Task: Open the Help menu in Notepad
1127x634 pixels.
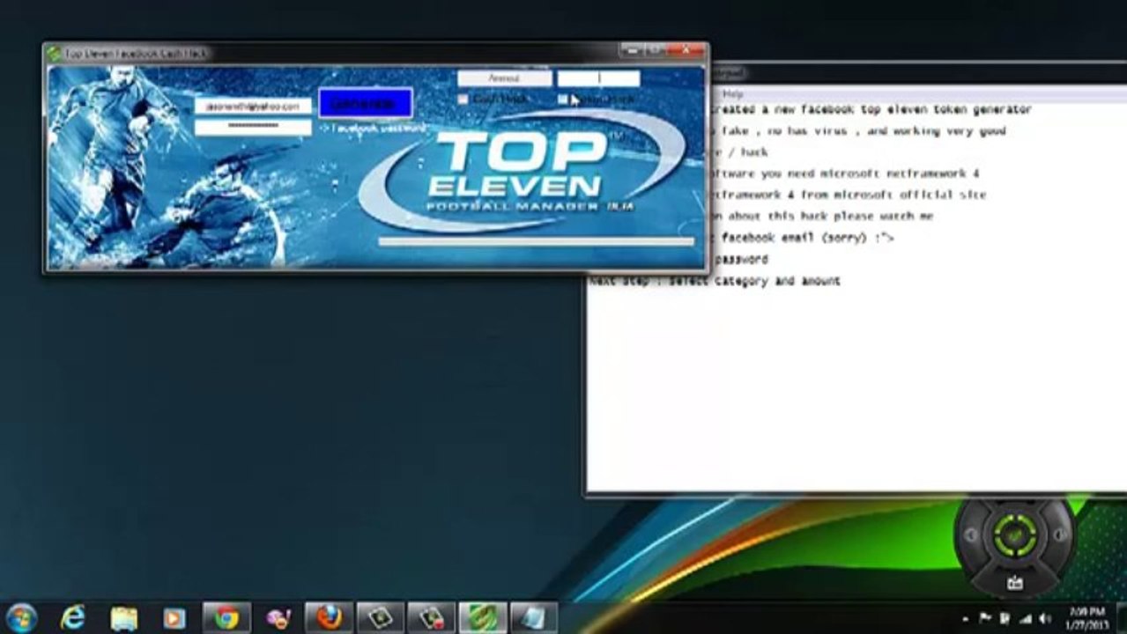Action: coord(732,93)
